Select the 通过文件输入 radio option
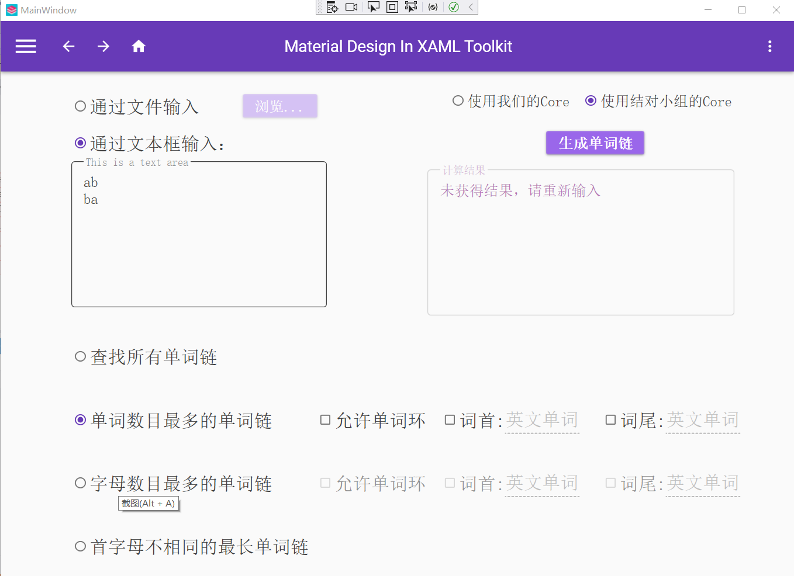Viewport: 794px width, 576px height. pyautogui.click(x=137, y=106)
